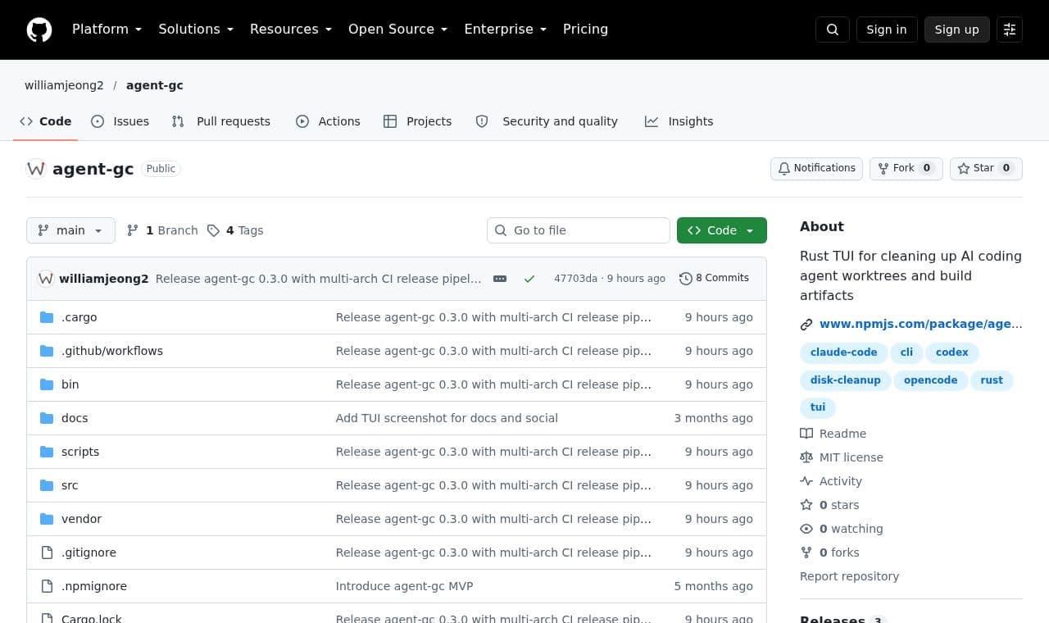Click the williamjeong2 avatar in the commit row
Screen dimensions: 1049x623
click(x=46, y=279)
